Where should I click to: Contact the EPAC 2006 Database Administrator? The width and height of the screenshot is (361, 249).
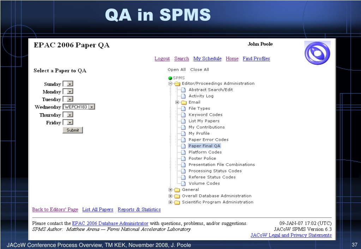tap(110, 223)
